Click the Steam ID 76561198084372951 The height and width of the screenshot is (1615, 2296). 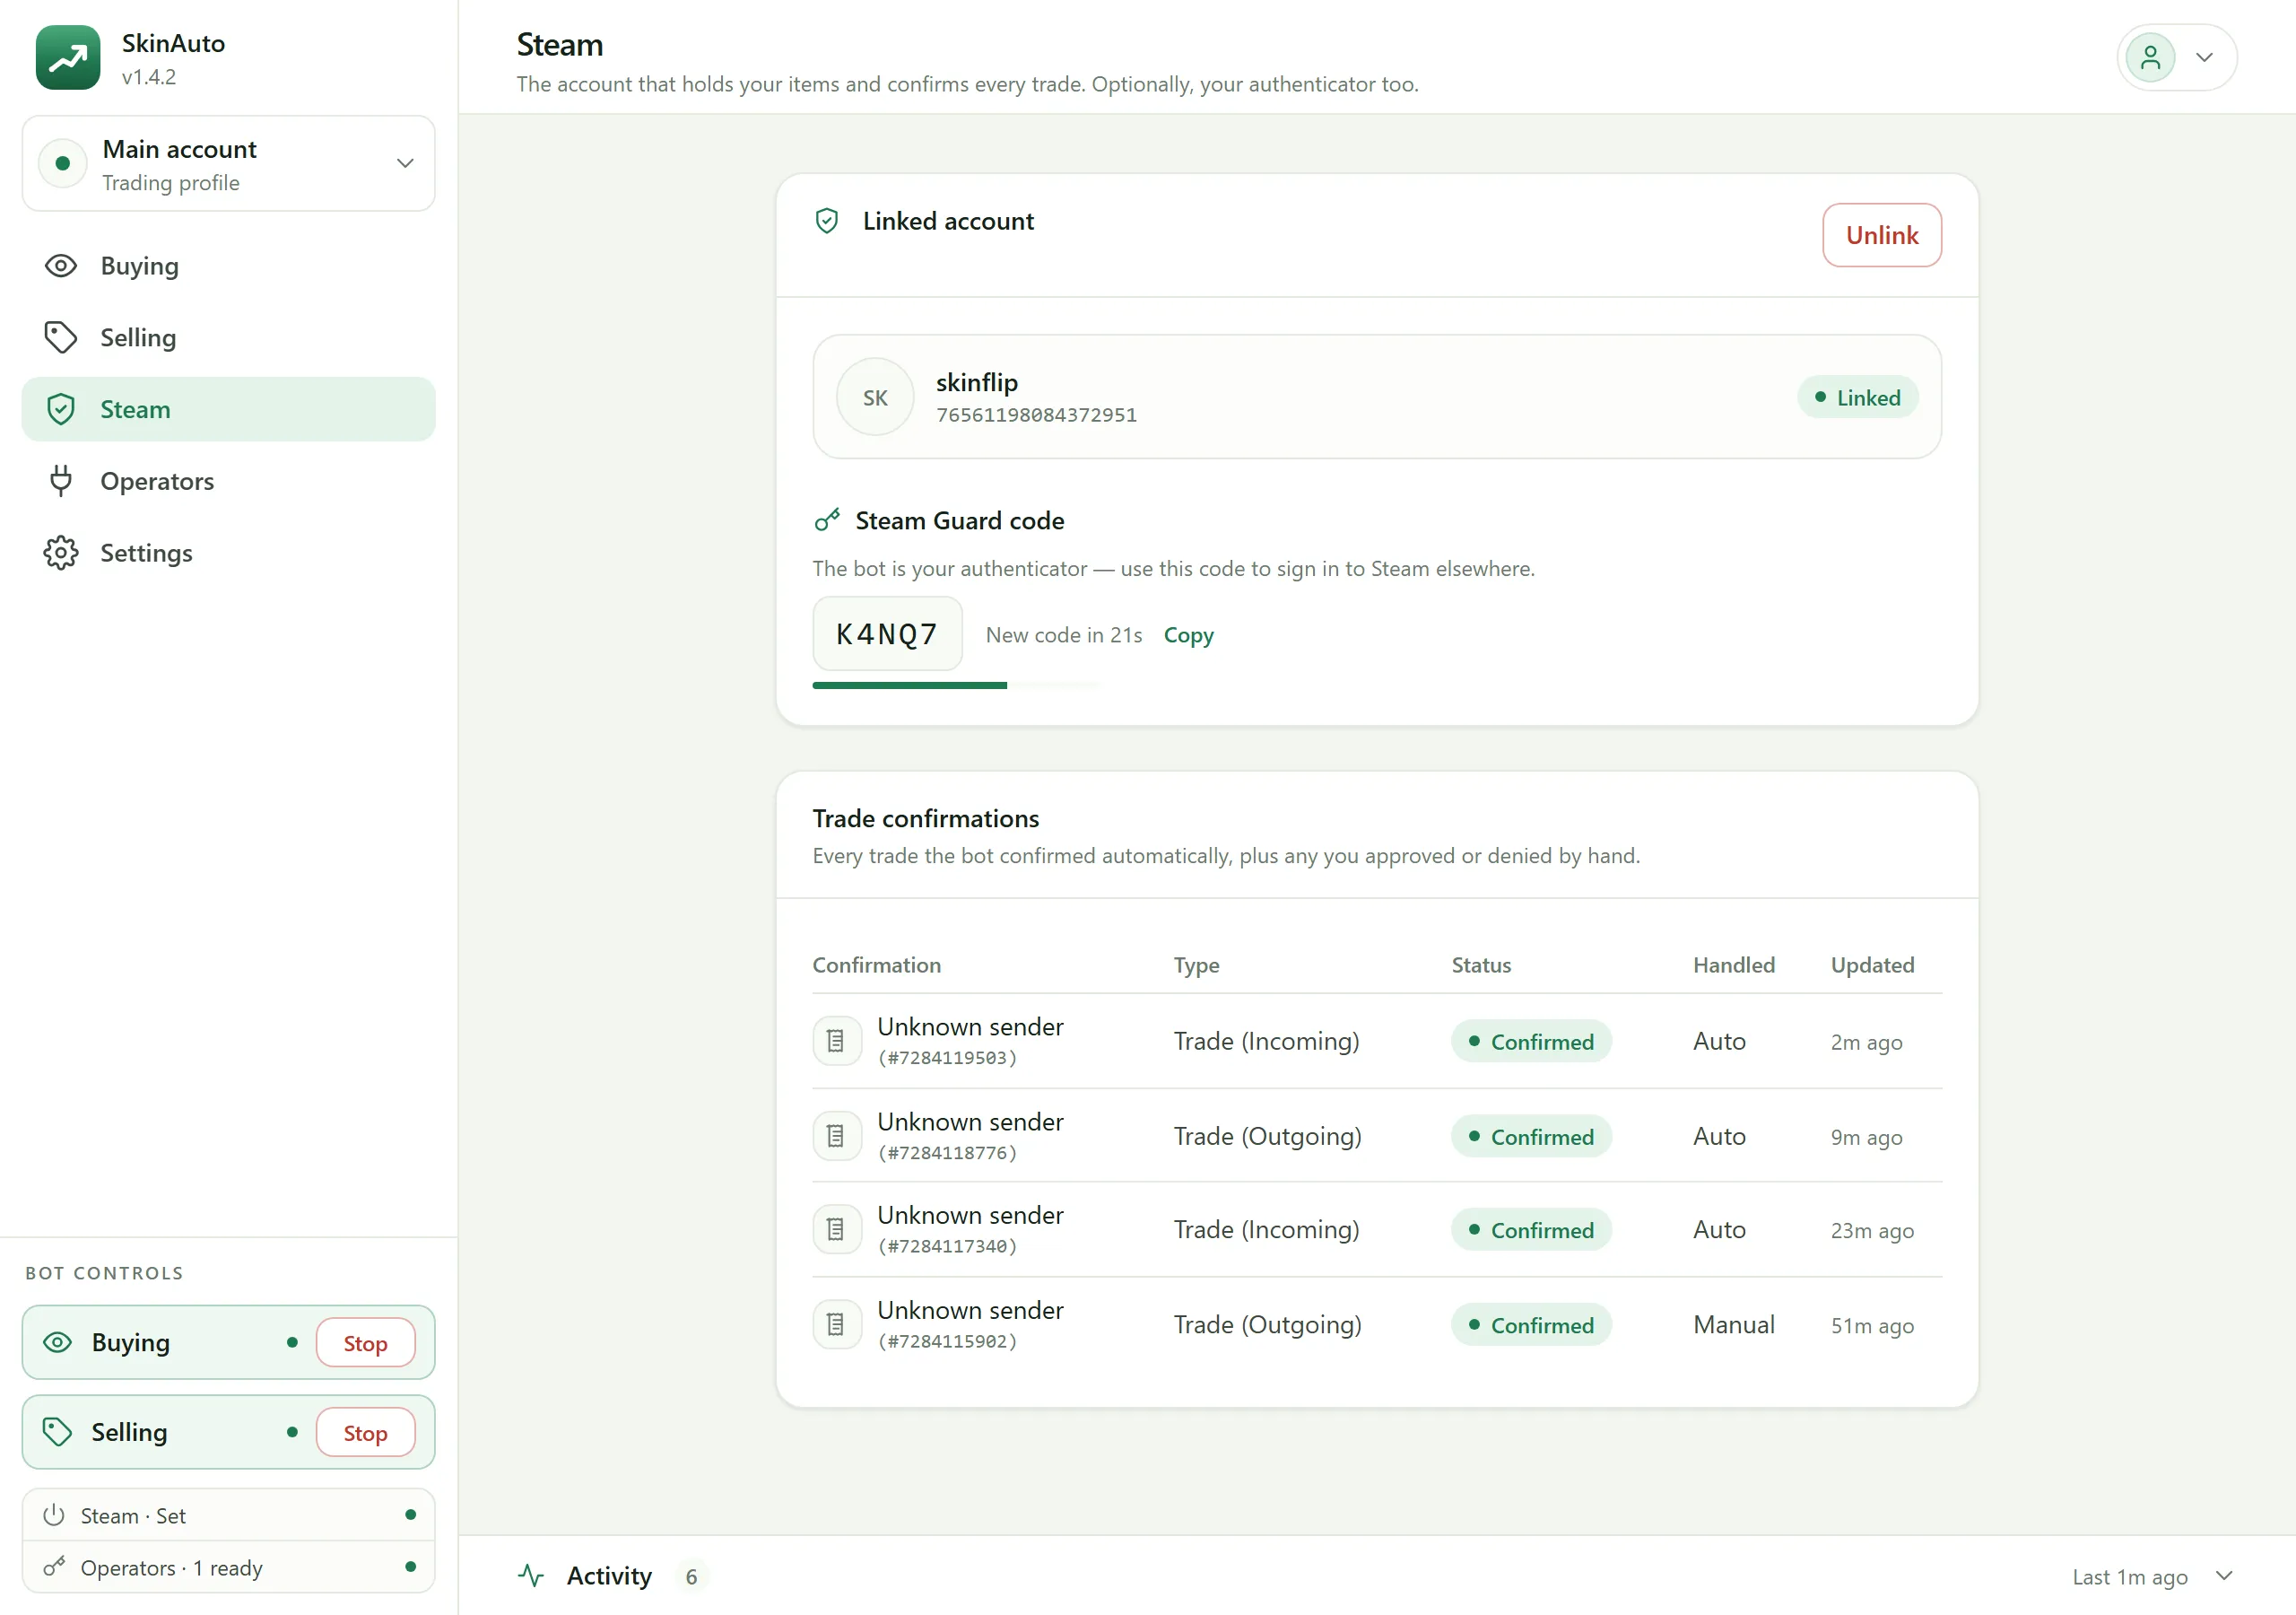[x=1037, y=415]
